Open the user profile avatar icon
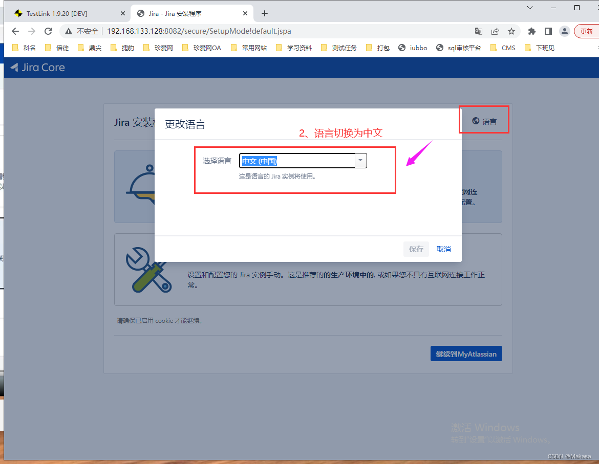599x464 pixels. point(565,31)
